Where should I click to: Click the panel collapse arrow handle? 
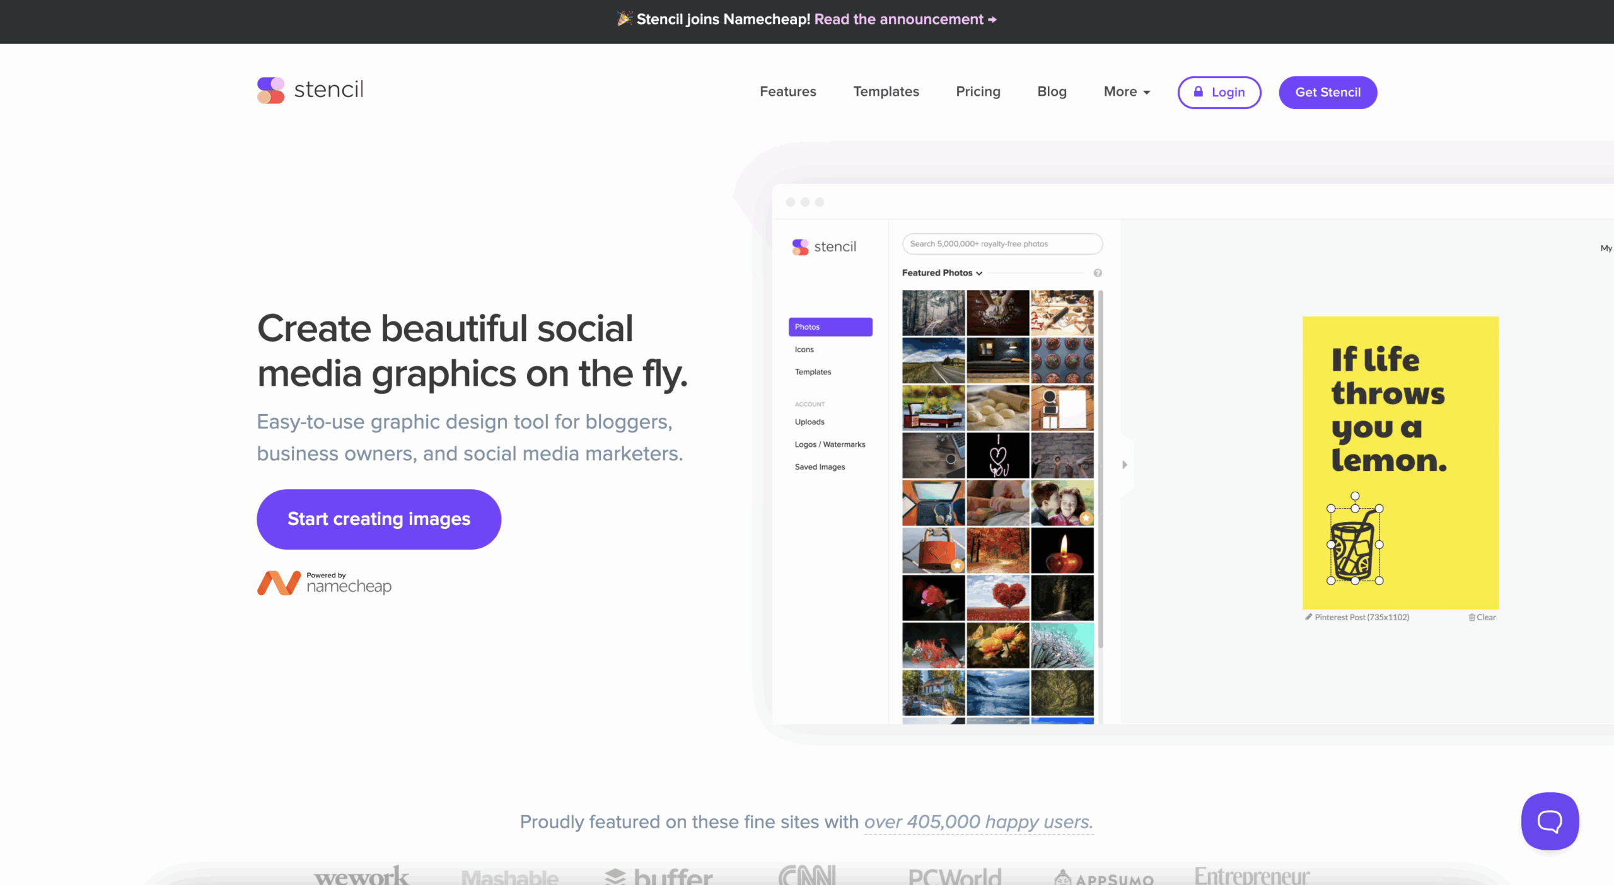coord(1124,465)
